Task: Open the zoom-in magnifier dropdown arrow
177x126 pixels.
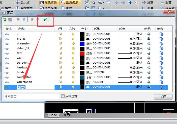Action: pos(103,3)
